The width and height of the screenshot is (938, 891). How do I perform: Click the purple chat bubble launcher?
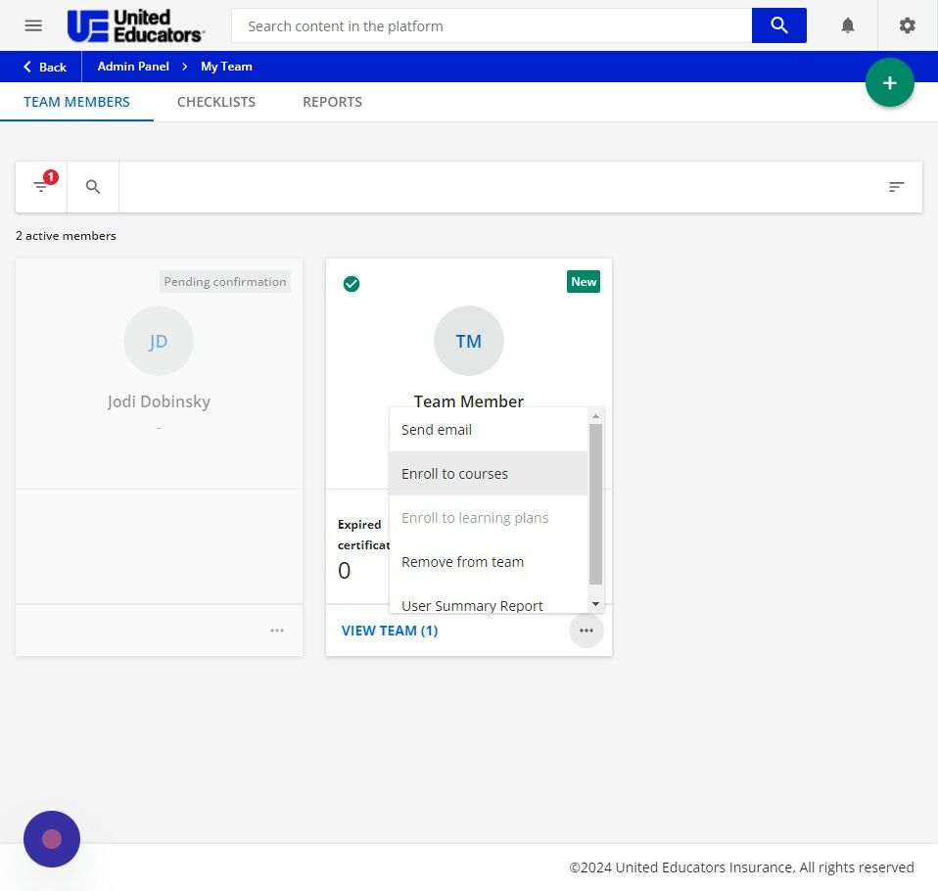coord(52,839)
